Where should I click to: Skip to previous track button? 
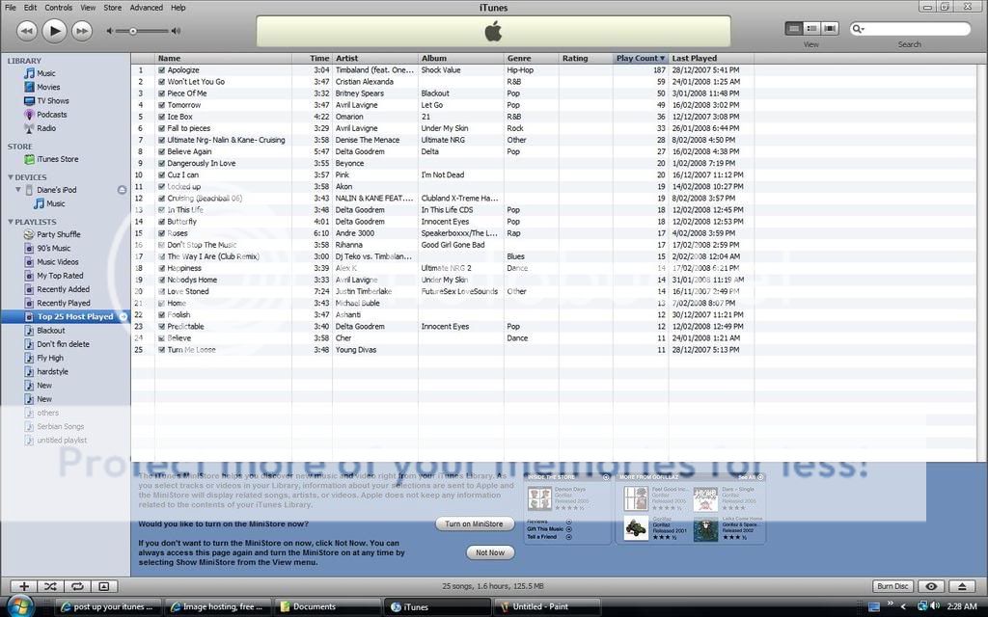[26, 31]
